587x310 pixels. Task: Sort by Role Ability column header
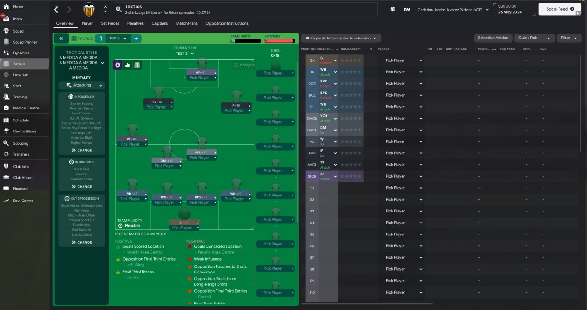(351, 49)
